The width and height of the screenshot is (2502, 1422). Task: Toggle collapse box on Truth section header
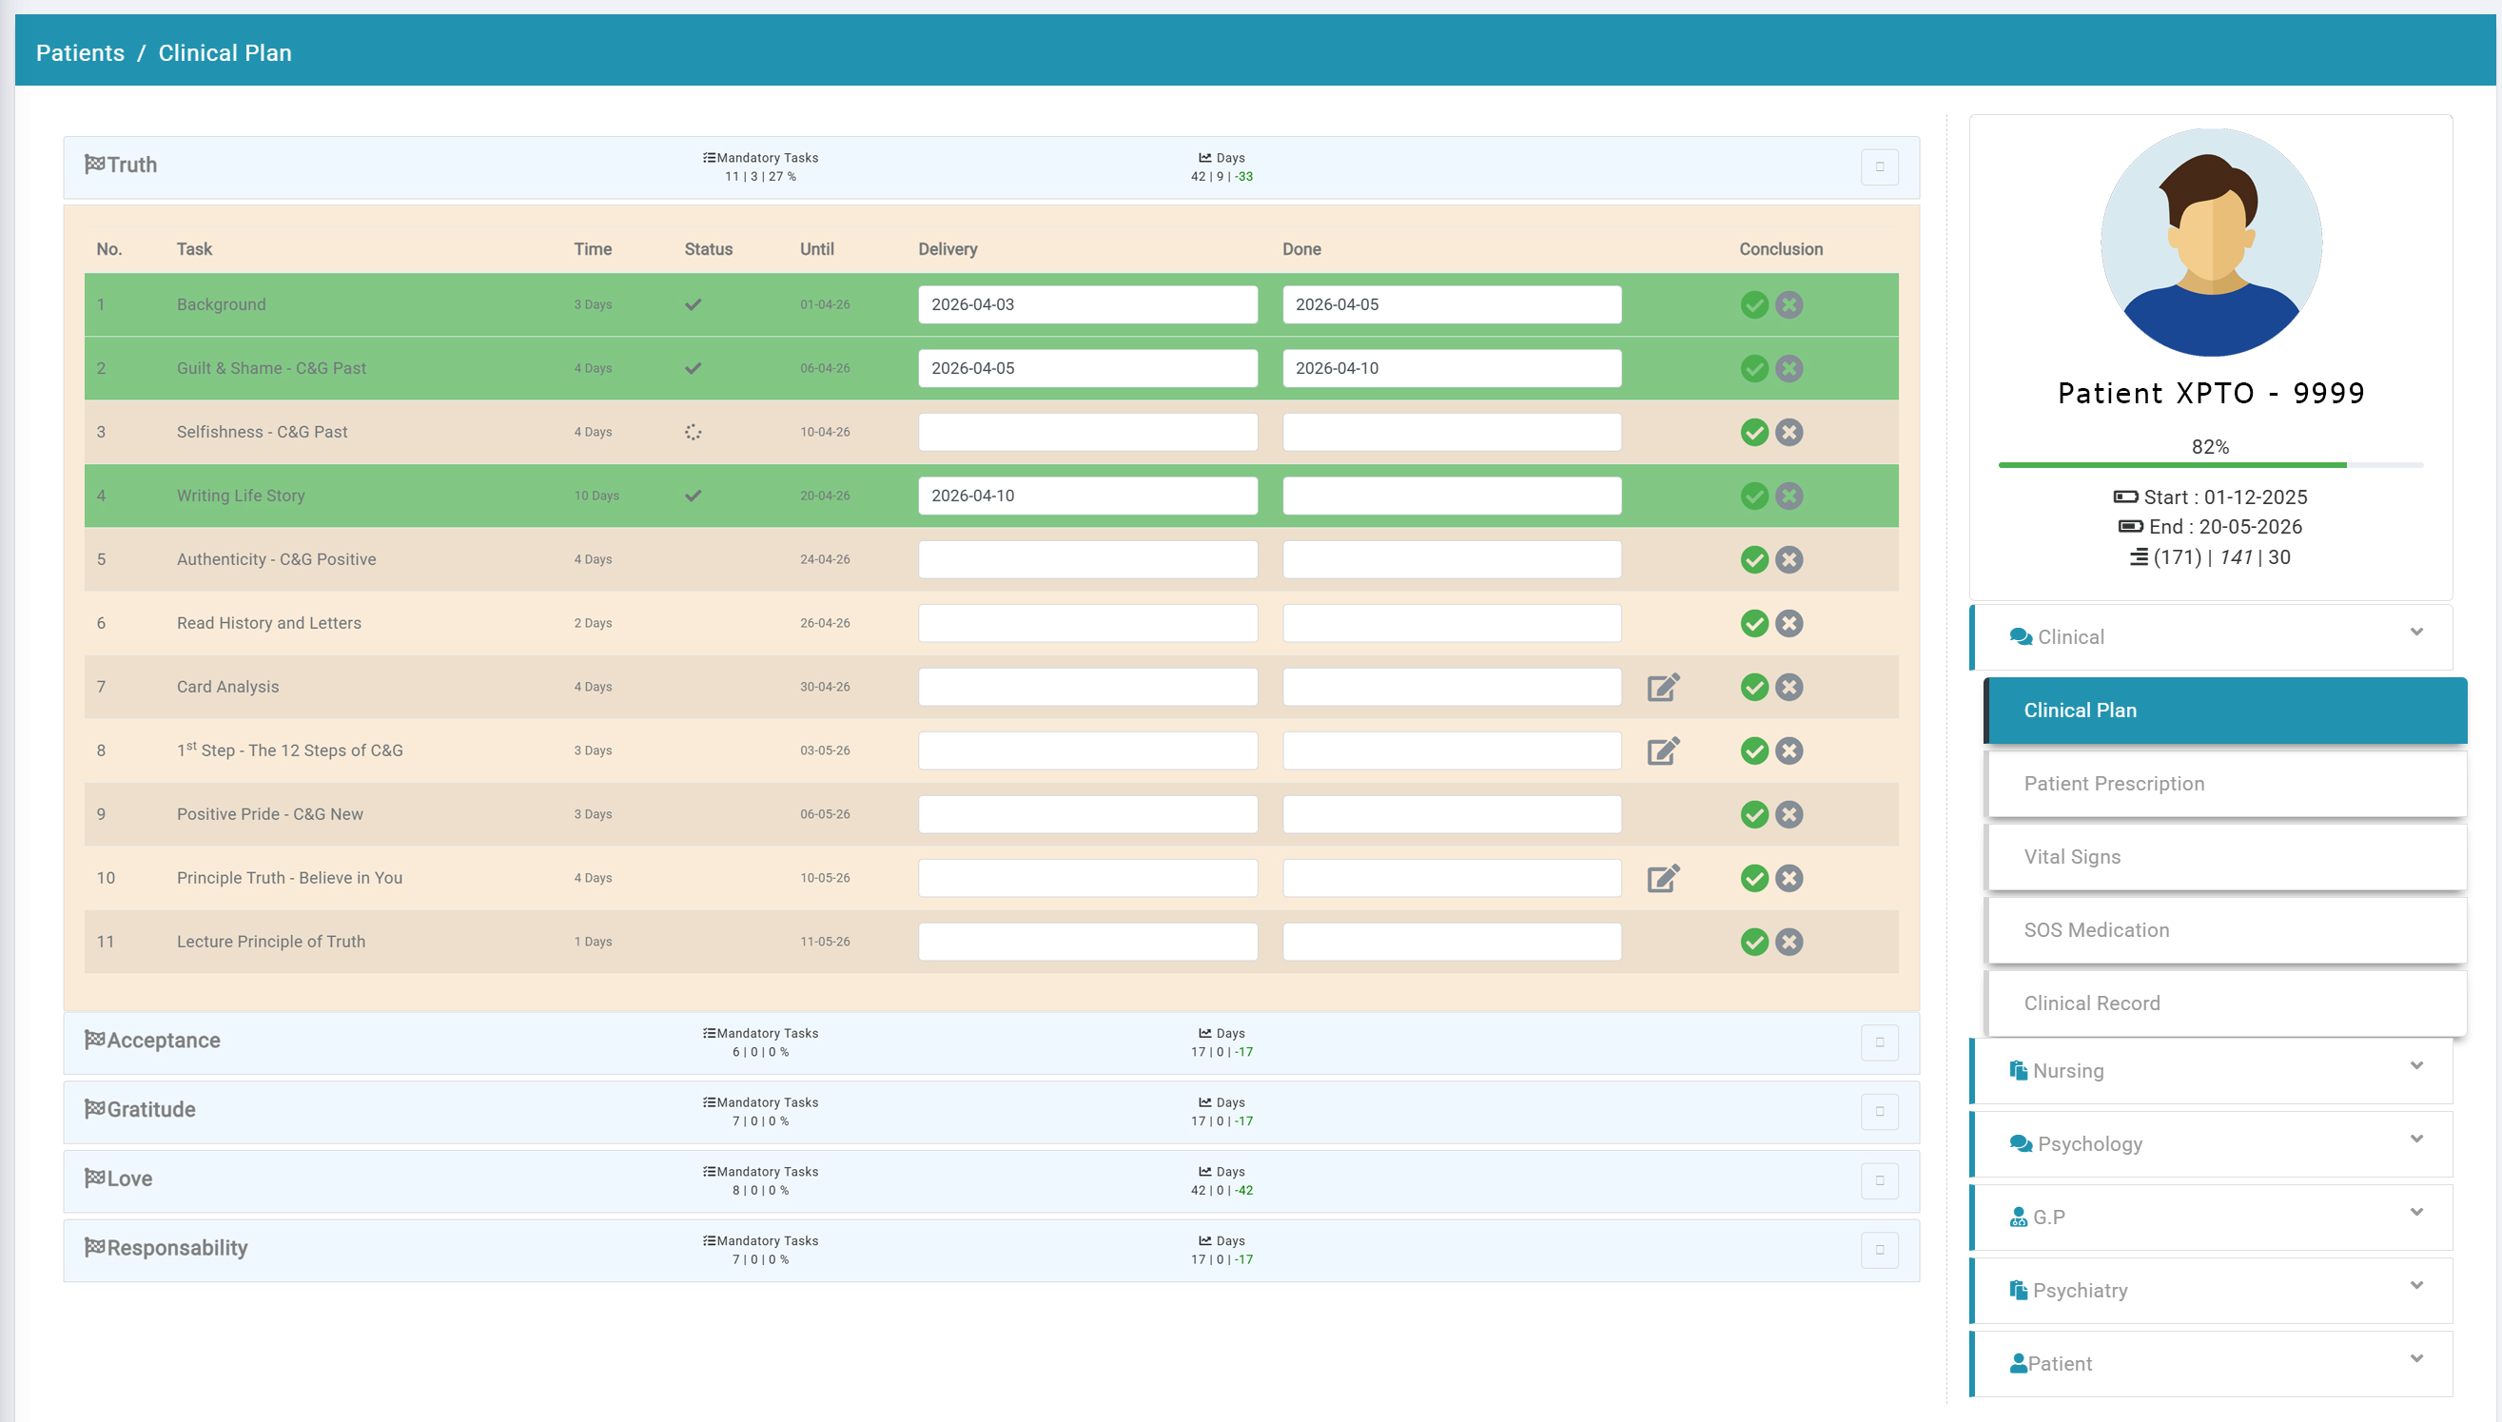coord(1878,167)
